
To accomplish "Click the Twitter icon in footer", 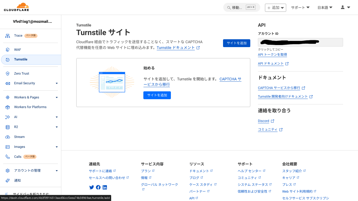I will [91, 187].
